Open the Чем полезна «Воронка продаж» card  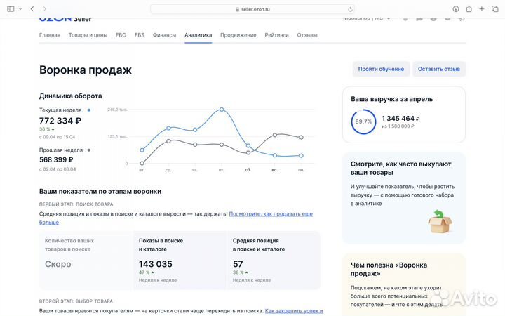[x=404, y=284]
